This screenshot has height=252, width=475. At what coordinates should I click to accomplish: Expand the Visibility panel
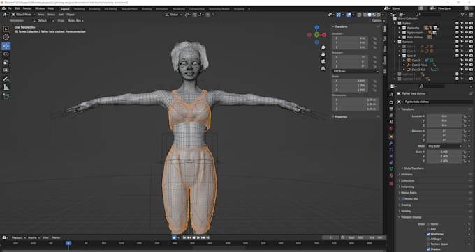406,211
